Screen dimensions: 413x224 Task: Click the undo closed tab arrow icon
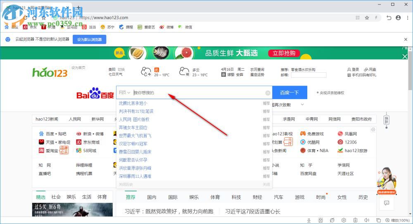(x=389, y=18)
